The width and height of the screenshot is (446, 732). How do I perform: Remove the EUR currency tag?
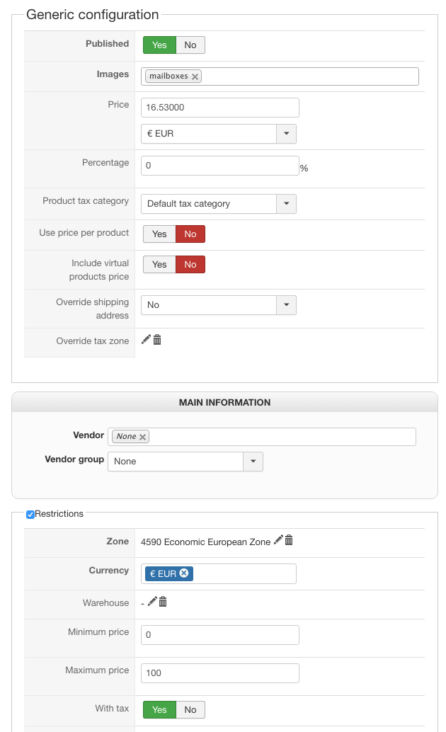(184, 573)
